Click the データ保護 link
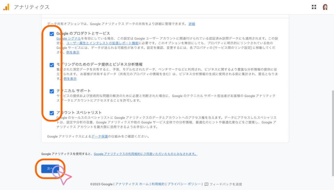 (99, 136)
